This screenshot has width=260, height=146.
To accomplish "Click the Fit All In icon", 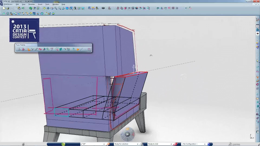I will pos(44,8).
